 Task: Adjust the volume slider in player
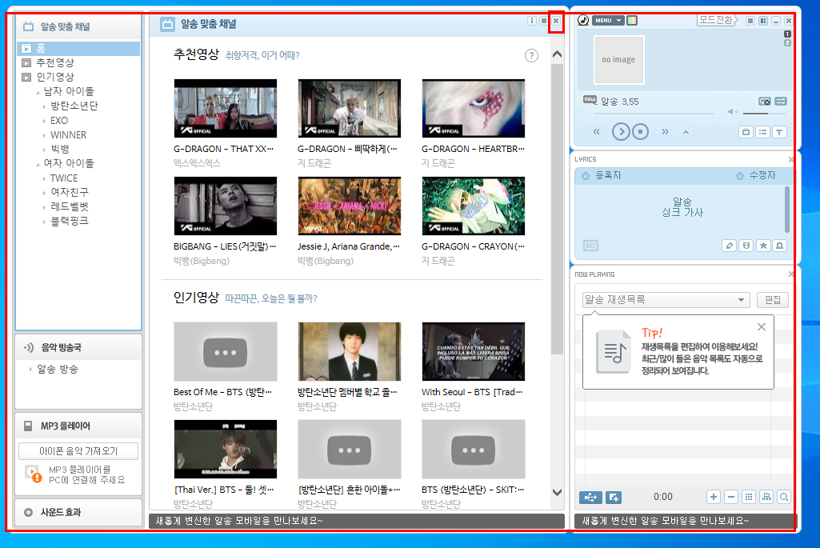(x=764, y=113)
